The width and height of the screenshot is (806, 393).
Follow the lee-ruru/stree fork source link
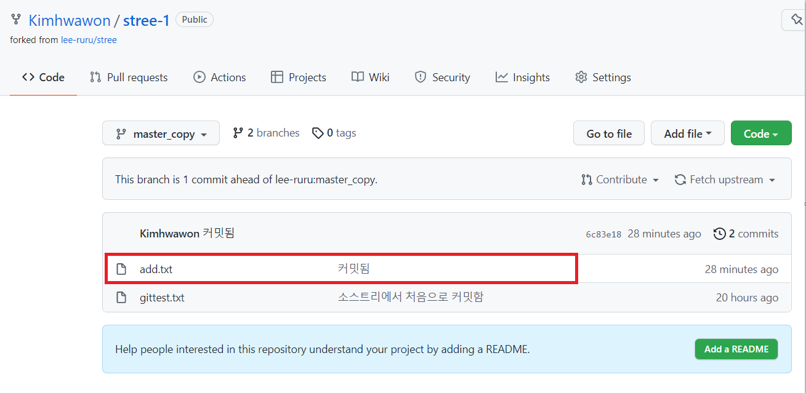click(x=89, y=40)
